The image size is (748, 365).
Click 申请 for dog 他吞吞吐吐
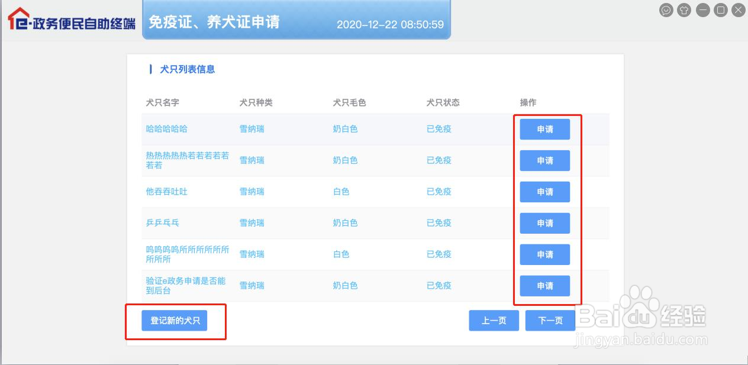click(x=545, y=192)
